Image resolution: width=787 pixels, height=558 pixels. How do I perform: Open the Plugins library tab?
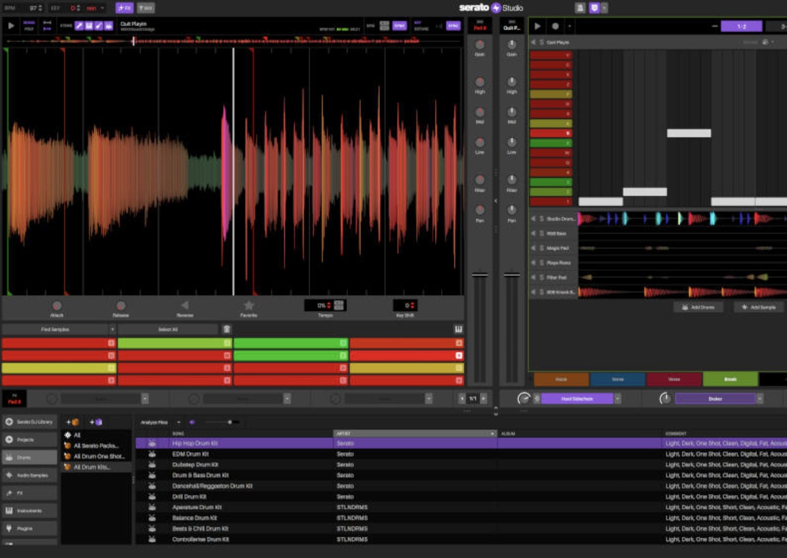(x=29, y=529)
